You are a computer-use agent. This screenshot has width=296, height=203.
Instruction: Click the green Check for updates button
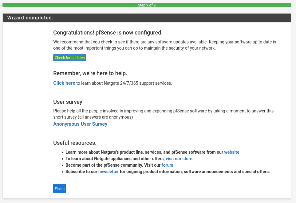[69, 58]
